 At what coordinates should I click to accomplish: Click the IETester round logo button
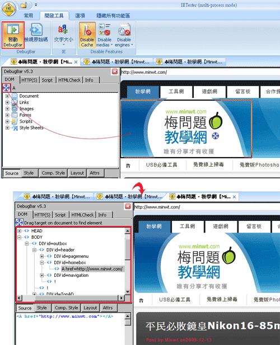9,9
